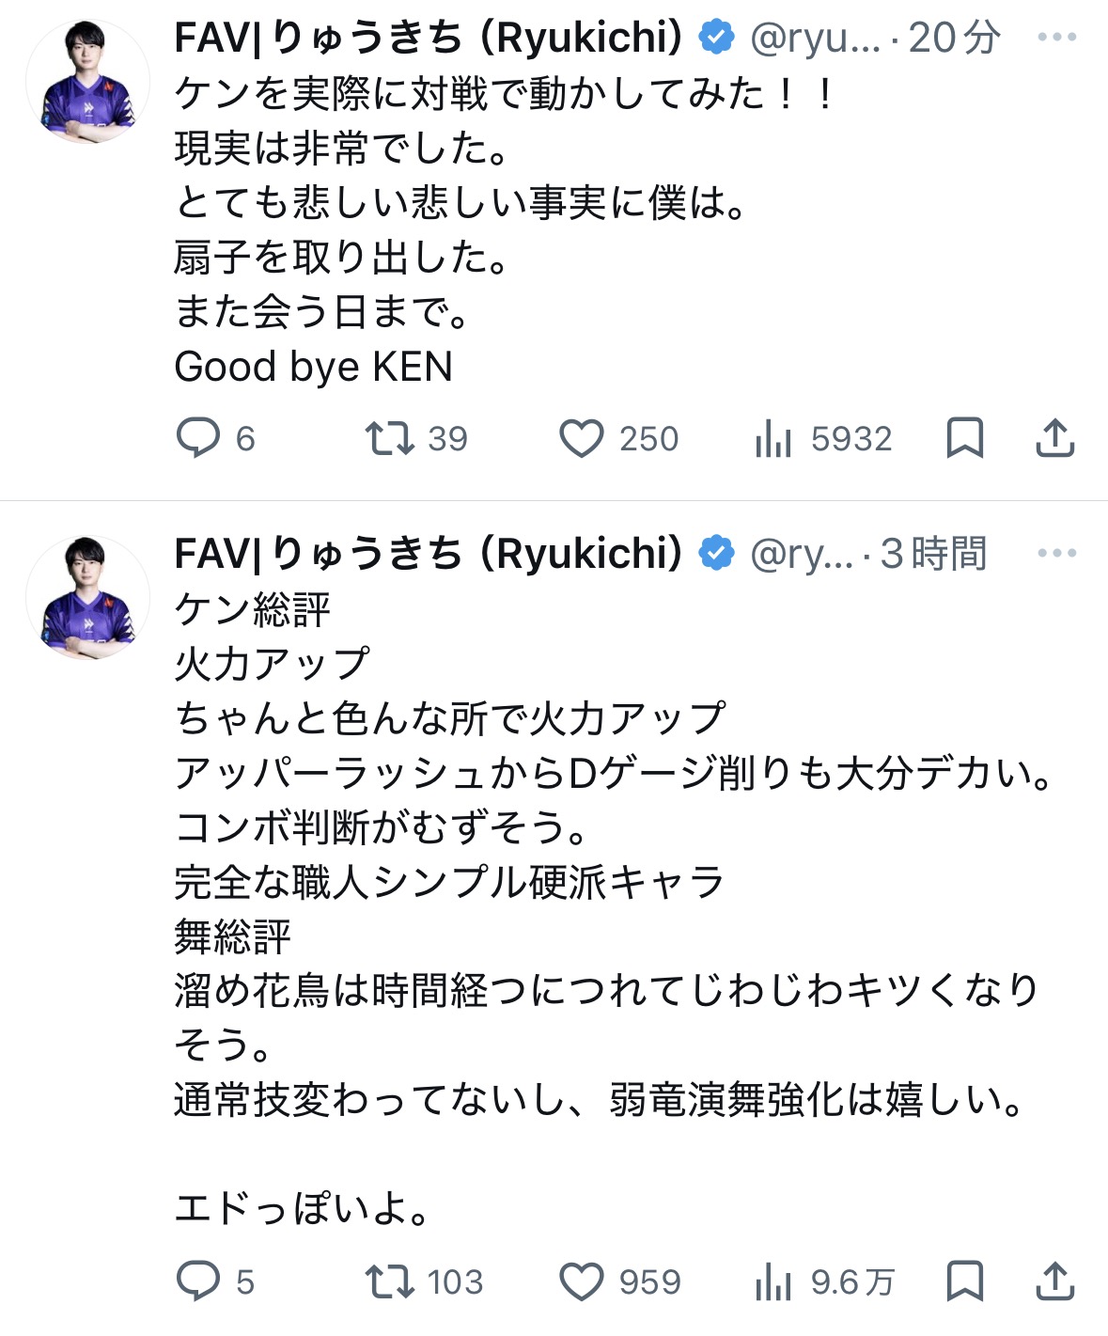Image resolution: width=1108 pixels, height=1336 pixels.
Task: Retweet the tweet with 103 reposts
Action: (389, 1281)
